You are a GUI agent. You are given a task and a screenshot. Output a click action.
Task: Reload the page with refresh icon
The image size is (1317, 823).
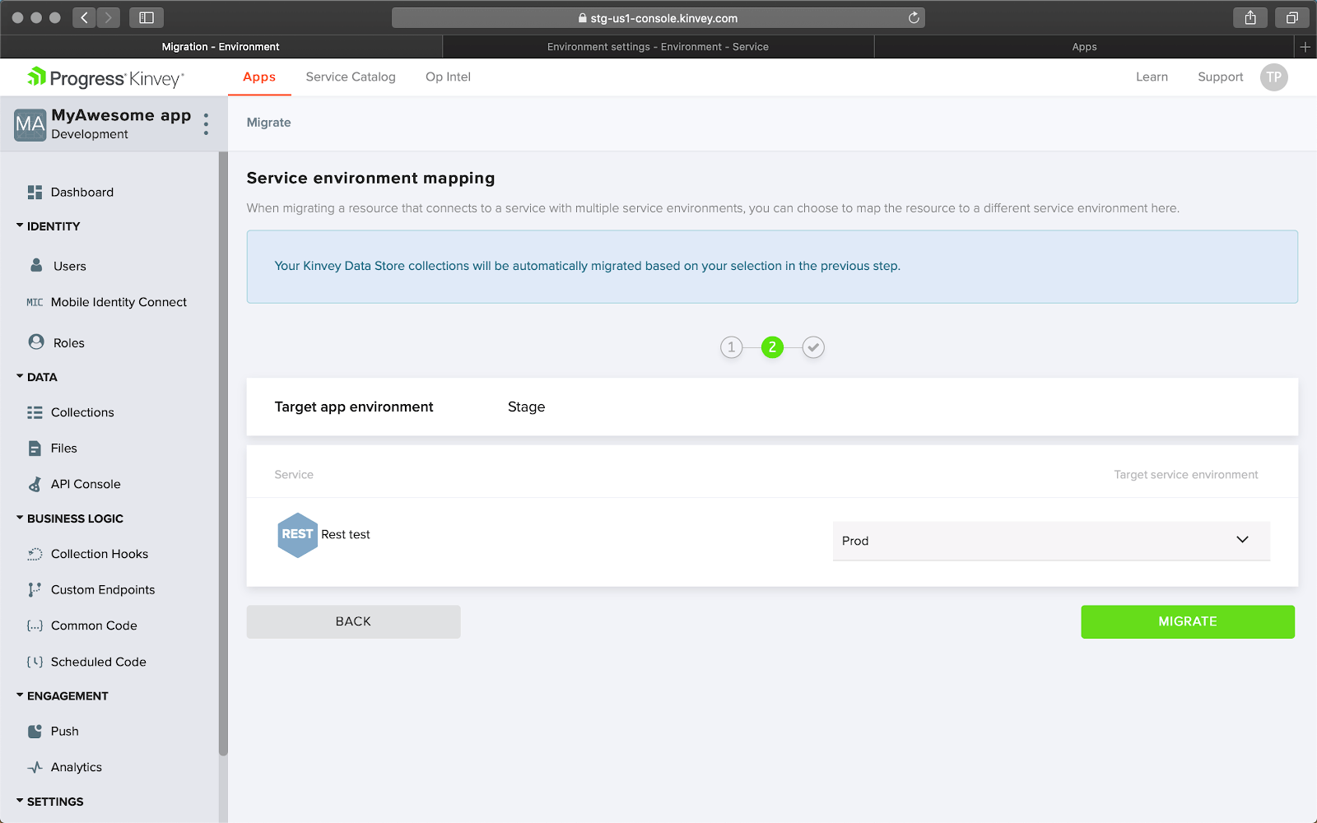pos(914,18)
